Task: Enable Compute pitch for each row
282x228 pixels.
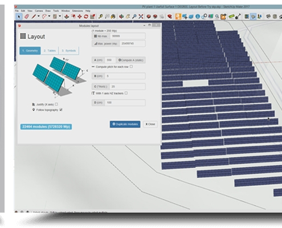Action: (131, 67)
